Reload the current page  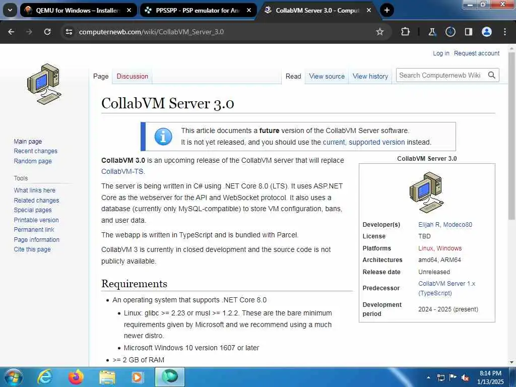coord(47,32)
